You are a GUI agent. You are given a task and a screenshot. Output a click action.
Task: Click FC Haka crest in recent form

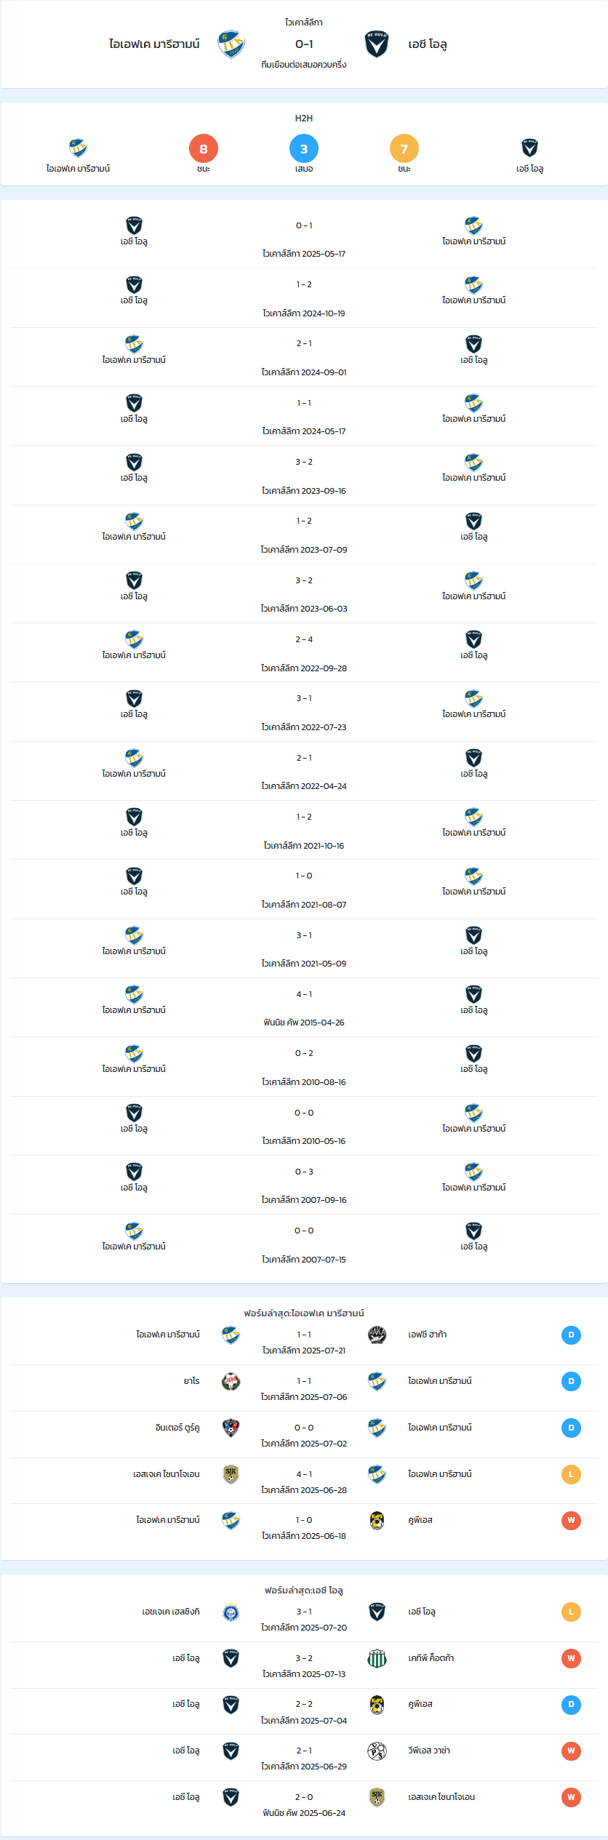tap(377, 1335)
